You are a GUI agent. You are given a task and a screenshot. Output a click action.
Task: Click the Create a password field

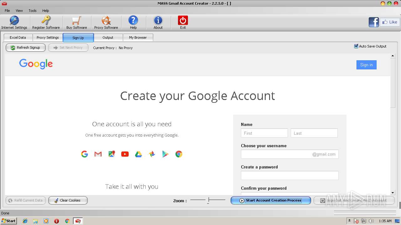290,176
